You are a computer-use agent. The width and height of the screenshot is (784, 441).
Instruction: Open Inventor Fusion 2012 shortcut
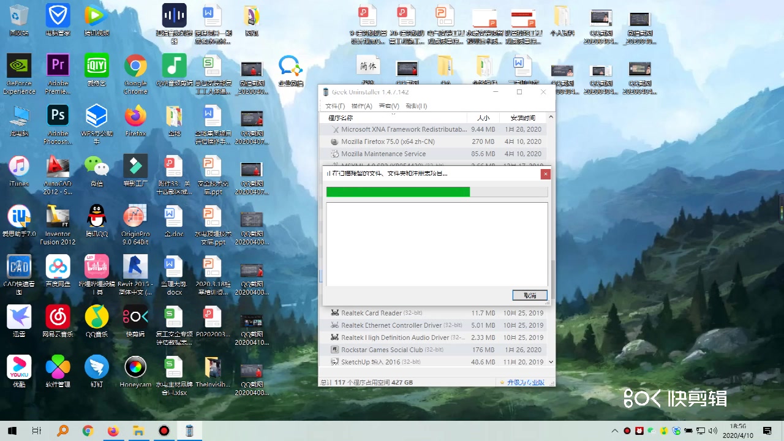pos(58,224)
